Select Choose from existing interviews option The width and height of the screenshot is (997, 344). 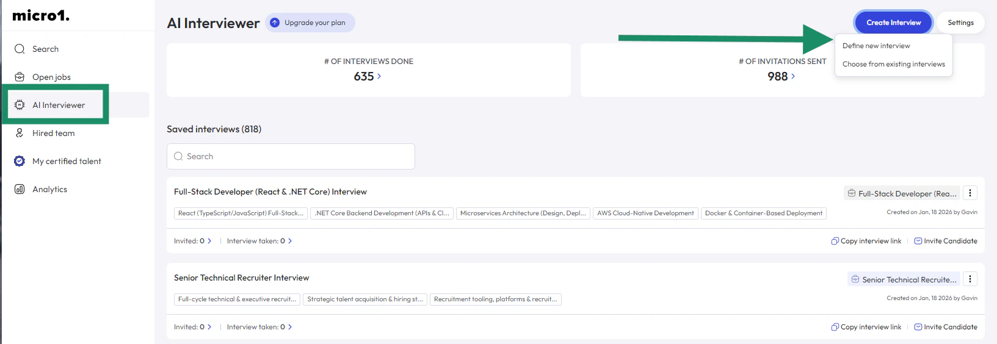pyautogui.click(x=894, y=64)
